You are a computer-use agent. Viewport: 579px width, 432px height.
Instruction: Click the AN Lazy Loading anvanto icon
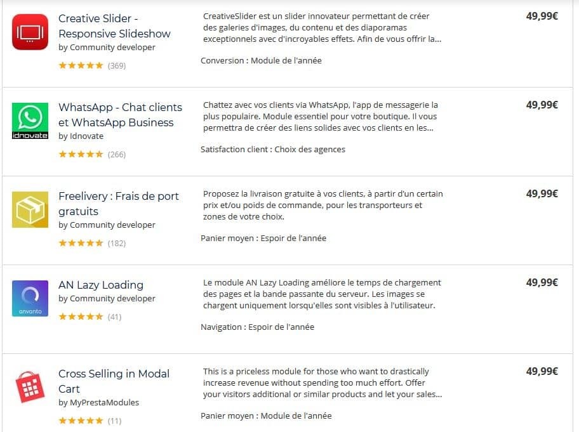[30, 298]
